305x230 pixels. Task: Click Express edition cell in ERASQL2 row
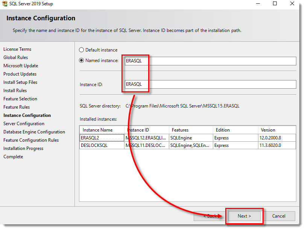coord(235,138)
